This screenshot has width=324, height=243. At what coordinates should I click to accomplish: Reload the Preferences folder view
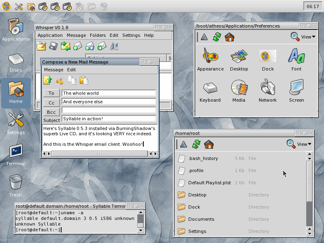click(217, 37)
